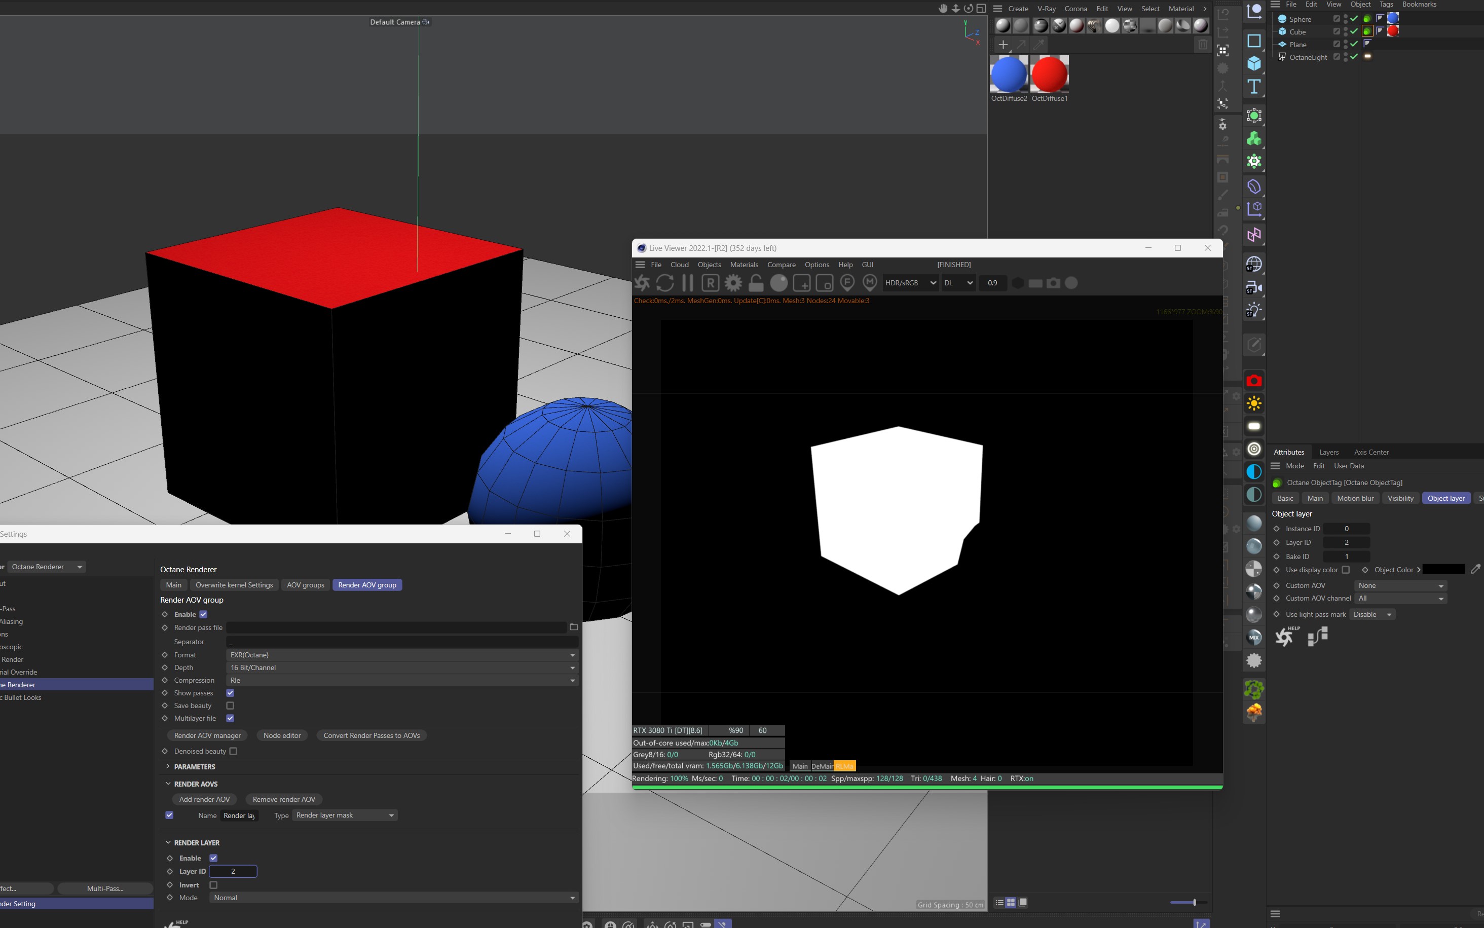The width and height of the screenshot is (1484, 928).
Task: Select the Text spline tool icon
Action: (x=1254, y=87)
